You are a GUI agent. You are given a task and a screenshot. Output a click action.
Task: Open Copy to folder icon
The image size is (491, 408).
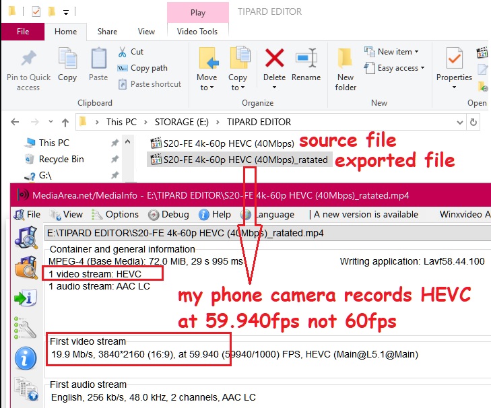tap(240, 57)
